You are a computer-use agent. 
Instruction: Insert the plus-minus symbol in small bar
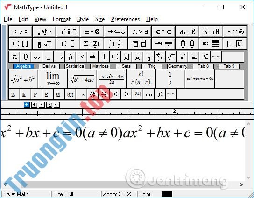(x=104, y=57)
